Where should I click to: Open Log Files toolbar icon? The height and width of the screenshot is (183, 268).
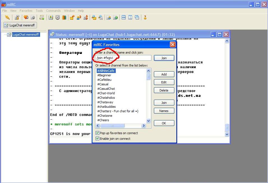pos(101,17)
